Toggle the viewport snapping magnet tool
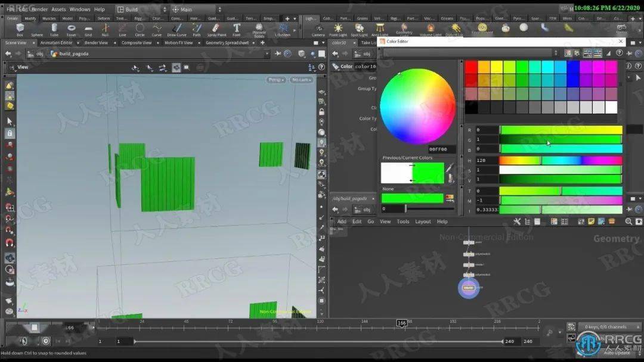644x362 pixels. (x=10, y=243)
